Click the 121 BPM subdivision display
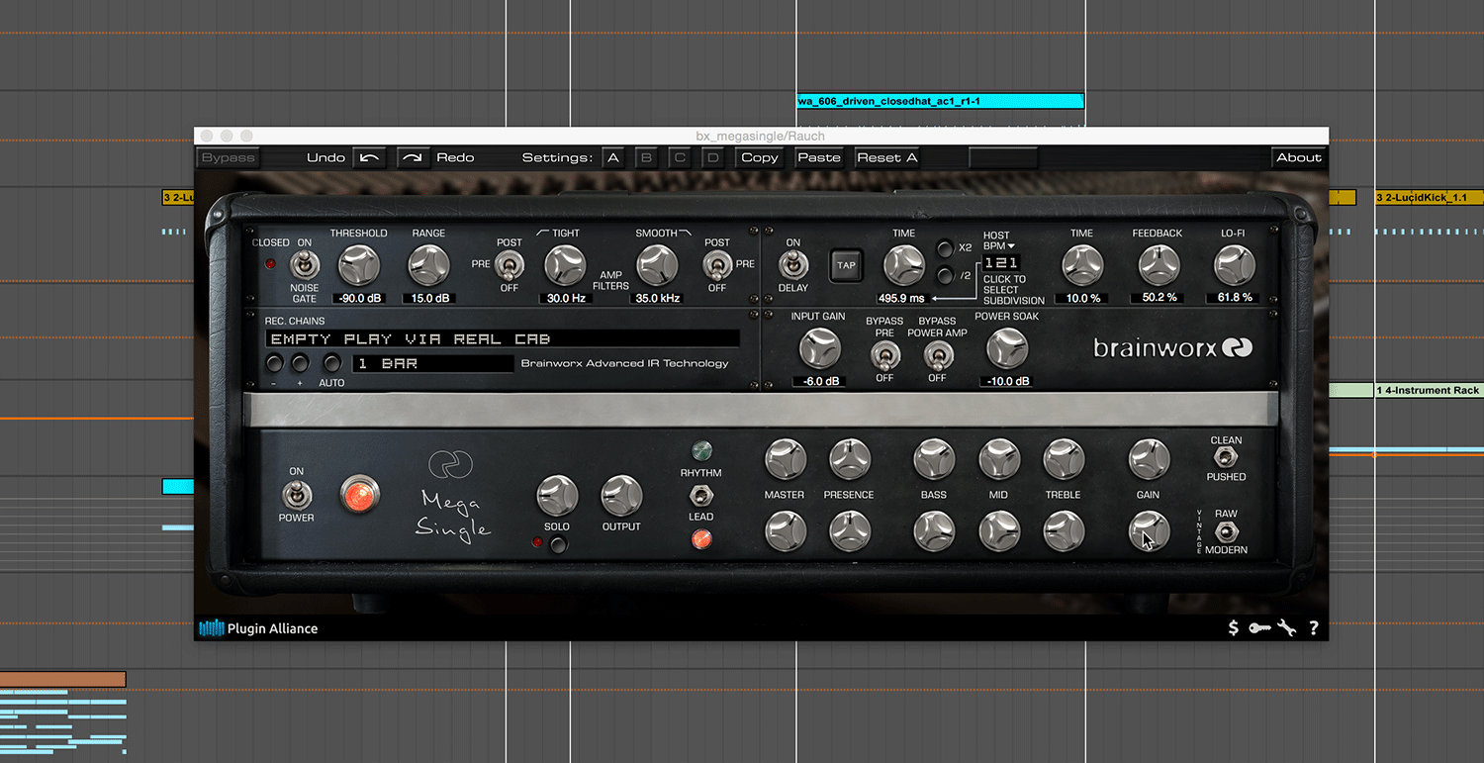The image size is (1484, 763). pos(1002,263)
